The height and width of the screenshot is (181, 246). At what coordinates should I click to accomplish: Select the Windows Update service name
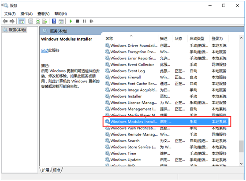coord(126,160)
